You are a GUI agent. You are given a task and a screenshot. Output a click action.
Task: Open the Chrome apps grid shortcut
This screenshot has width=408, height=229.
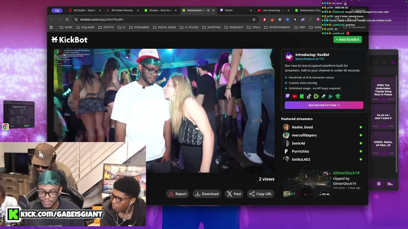point(51,27)
